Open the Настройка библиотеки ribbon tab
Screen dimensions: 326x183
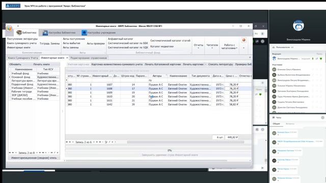point(59,33)
